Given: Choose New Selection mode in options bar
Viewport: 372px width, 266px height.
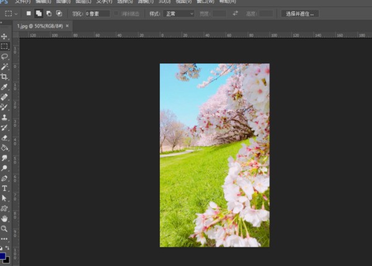Looking at the screenshot, I should click(29, 14).
